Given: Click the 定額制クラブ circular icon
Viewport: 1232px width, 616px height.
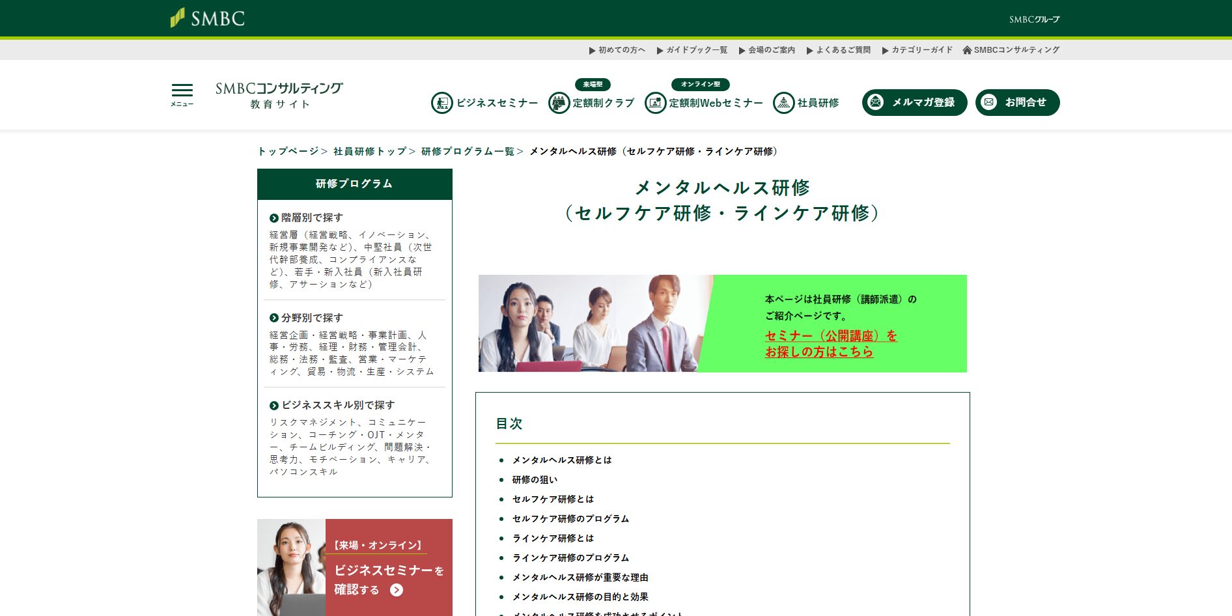Looking at the screenshot, I should coord(559,103).
